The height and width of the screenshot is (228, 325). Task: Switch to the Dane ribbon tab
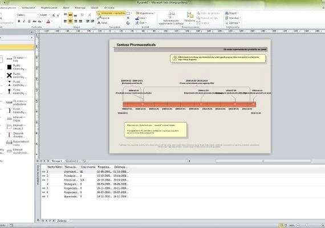coord(66,7)
